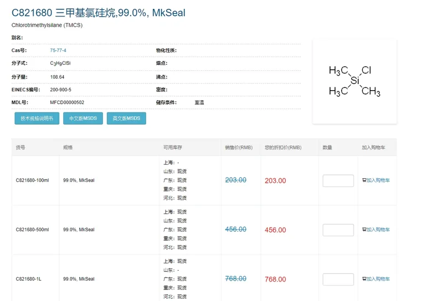Add C821680-1L to cart link
This screenshot has height=301, width=443.
click(x=376, y=279)
